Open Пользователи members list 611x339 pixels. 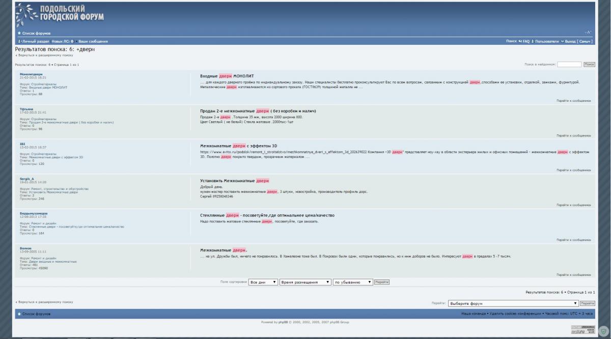(x=546, y=41)
